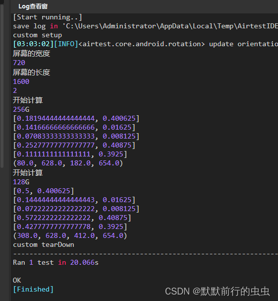Click the '[Finished]' status line
Image resolution: width=278 pixels, height=301 pixels.
33,289
